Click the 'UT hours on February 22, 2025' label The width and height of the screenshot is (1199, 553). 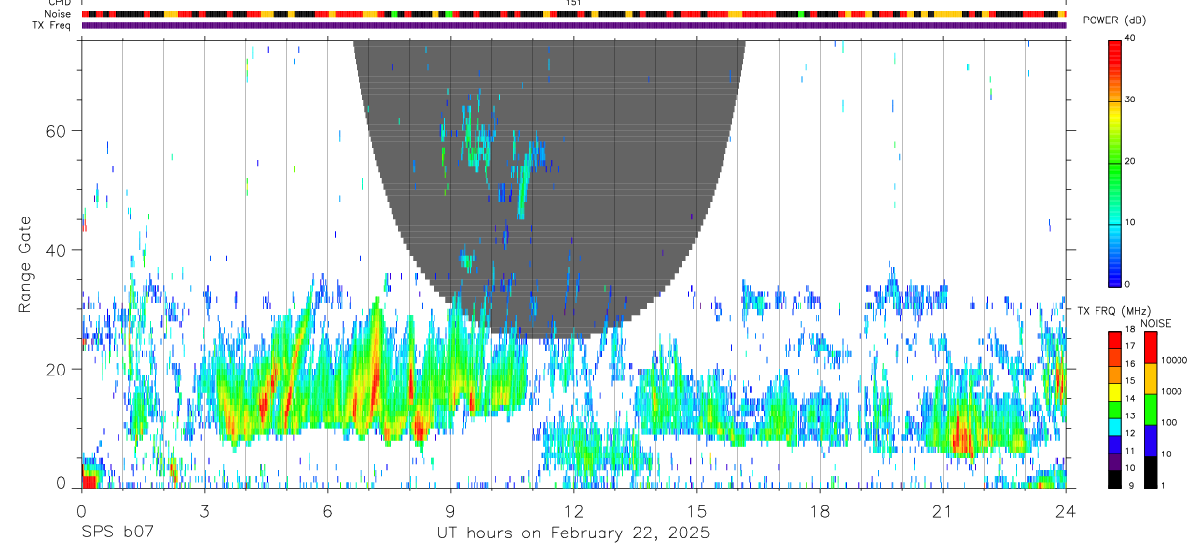[x=573, y=533]
